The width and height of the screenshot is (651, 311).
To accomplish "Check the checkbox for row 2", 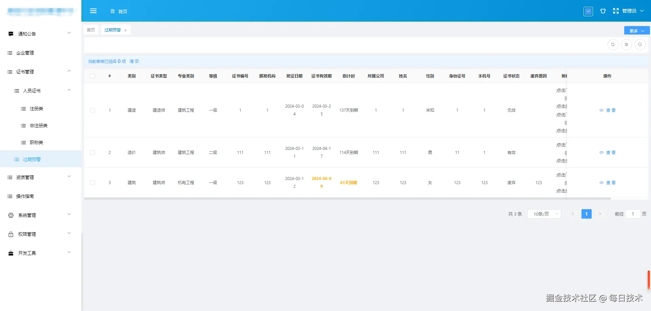I will 93,152.
